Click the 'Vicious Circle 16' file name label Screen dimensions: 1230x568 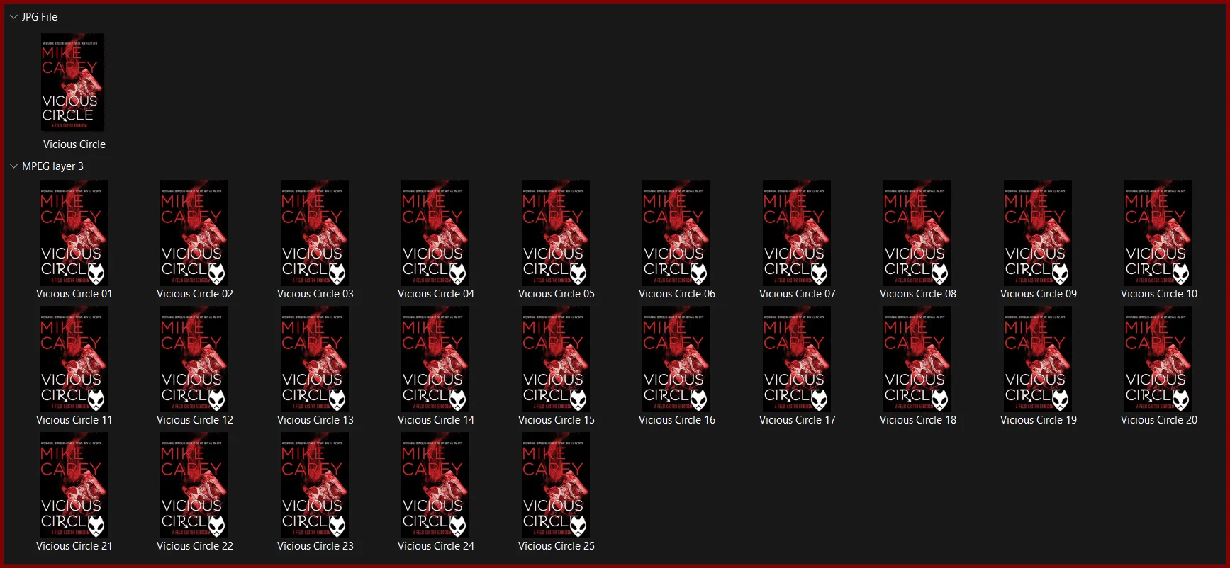click(677, 420)
